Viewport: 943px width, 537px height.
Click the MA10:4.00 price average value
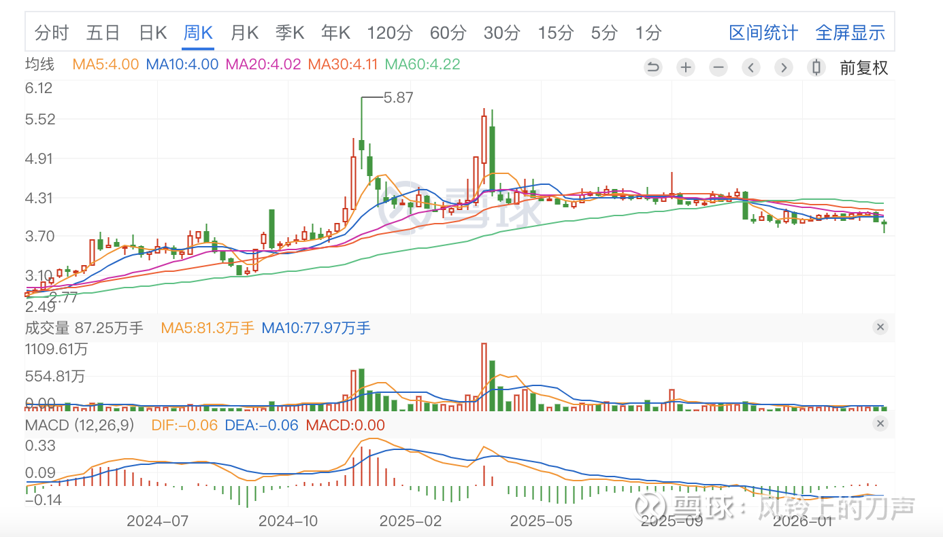182,65
